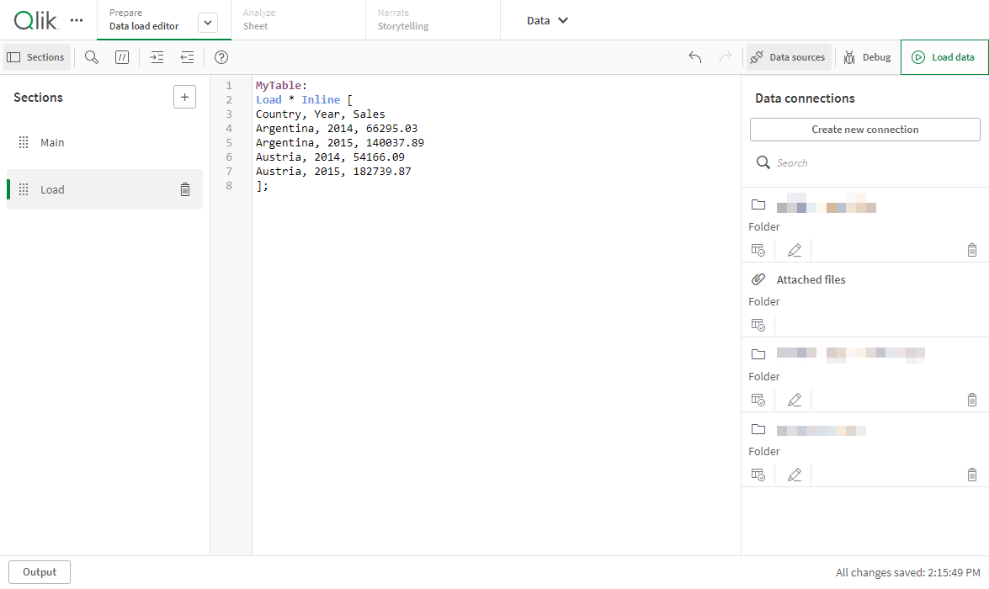This screenshot has width=989, height=589.
Task: Undo the last script change
Action: tap(694, 56)
